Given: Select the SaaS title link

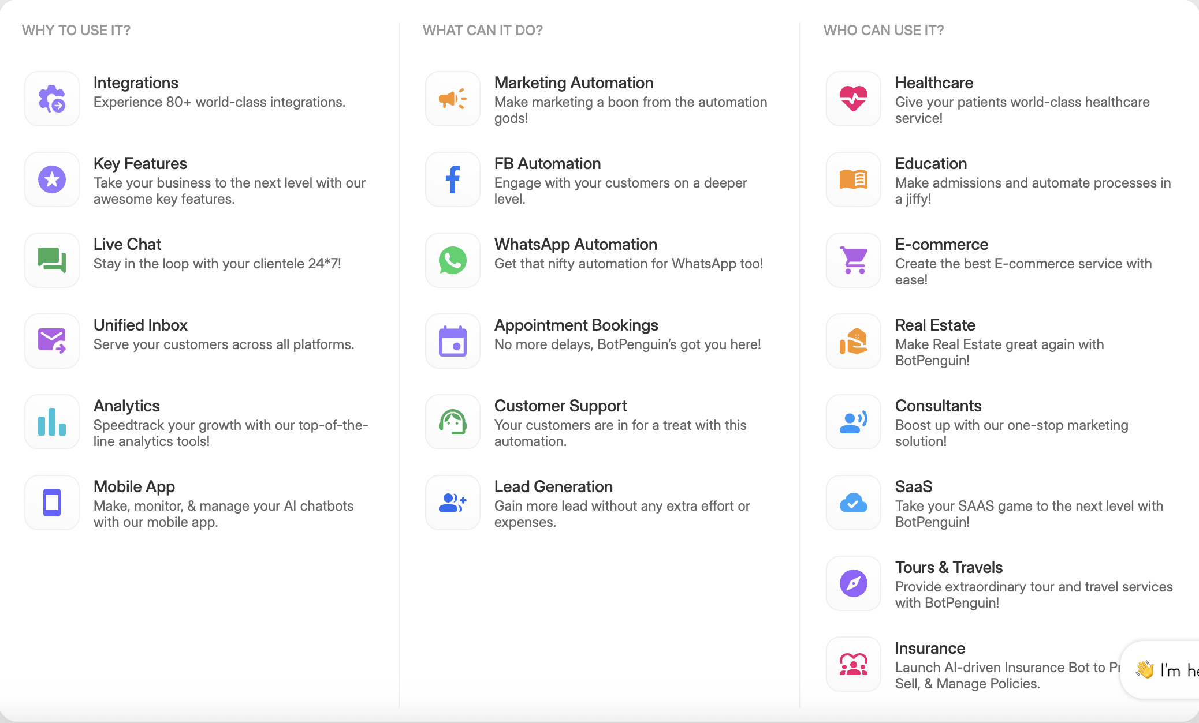Looking at the screenshot, I should [914, 486].
